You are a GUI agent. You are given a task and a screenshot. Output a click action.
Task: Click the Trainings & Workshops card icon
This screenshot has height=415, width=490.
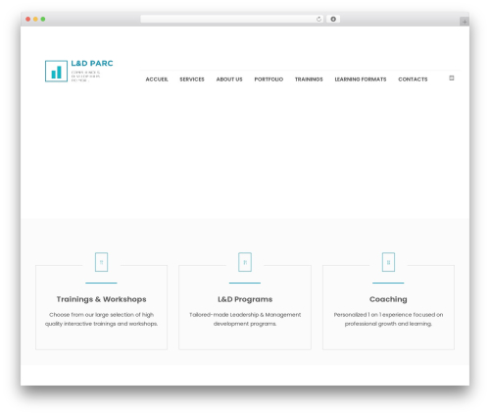coord(101,262)
